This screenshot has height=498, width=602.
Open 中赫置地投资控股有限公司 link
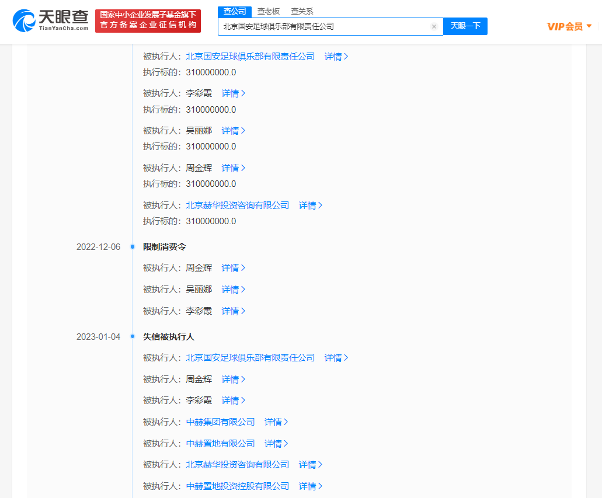237,486
